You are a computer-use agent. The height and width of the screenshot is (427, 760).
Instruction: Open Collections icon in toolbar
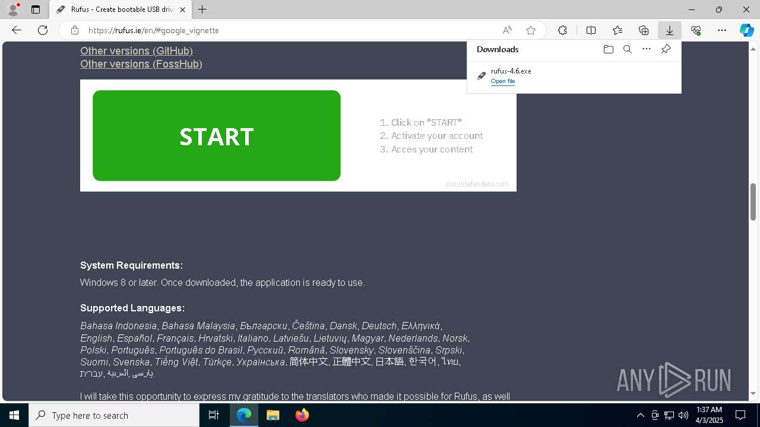[x=644, y=30]
